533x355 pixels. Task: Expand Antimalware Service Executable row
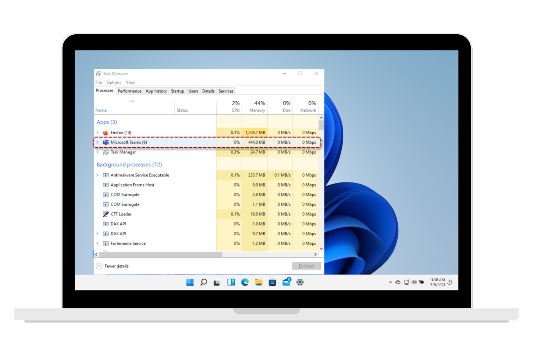tap(97, 175)
